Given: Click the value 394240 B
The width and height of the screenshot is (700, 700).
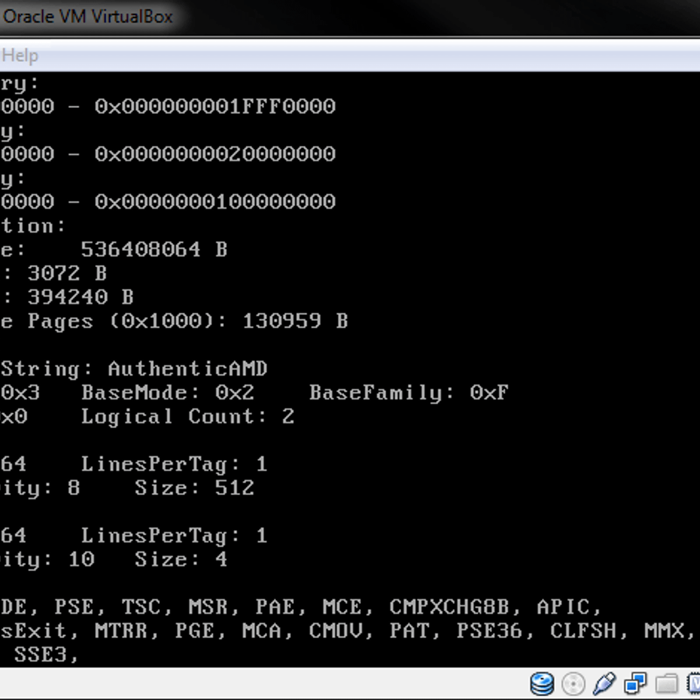Looking at the screenshot, I should click(x=80, y=297).
